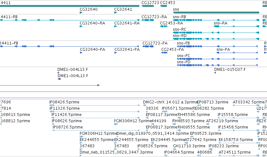Open the IP08726.5prime alignment

96,130
